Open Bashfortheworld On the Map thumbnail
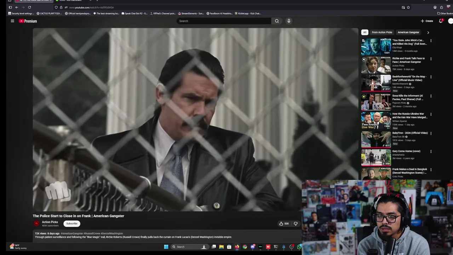This screenshot has height=255, width=453. pyautogui.click(x=376, y=83)
